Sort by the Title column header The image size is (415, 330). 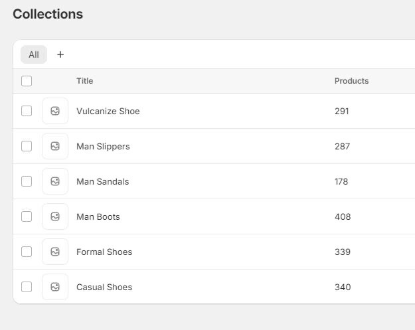pos(85,81)
